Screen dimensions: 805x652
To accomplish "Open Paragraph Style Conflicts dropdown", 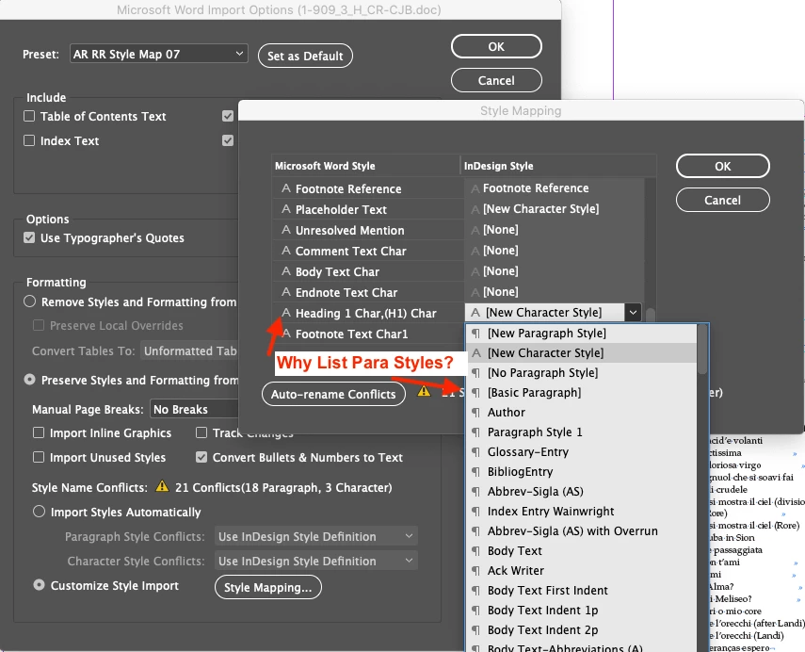I will tap(315, 536).
